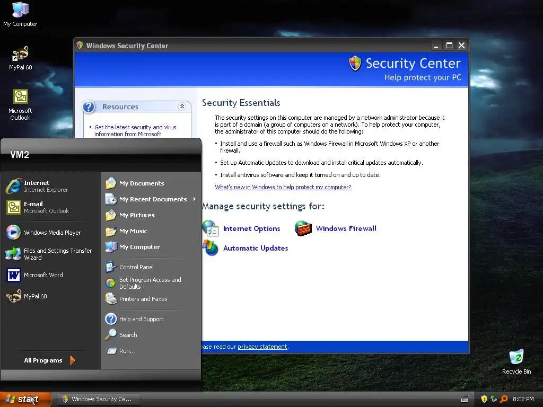The width and height of the screenshot is (543, 407).
Task: Start Files and Settings Transfer Wizard
Action: point(49,254)
